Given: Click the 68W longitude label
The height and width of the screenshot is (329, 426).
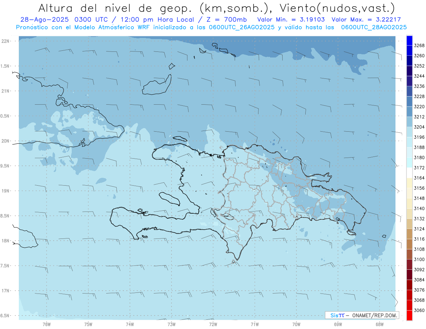Looking at the screenshot, I should click(379, 324).
